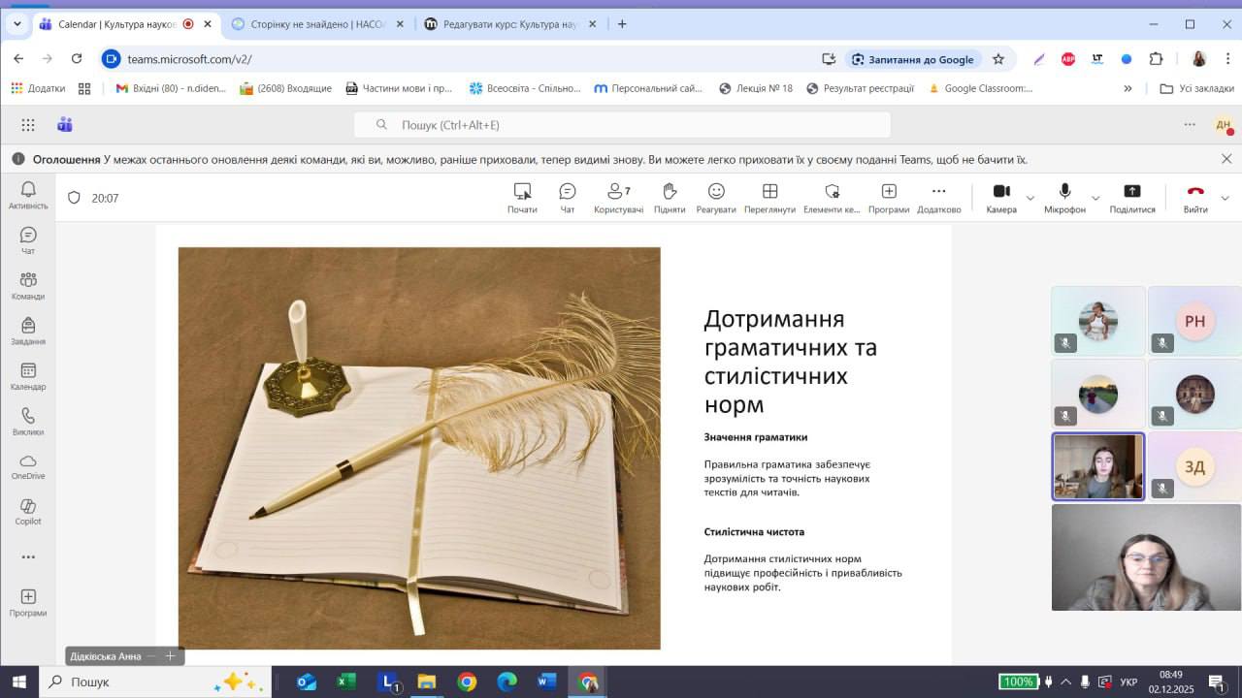Open Календар in Teams sidebar
Screen dimensions: 1242x698
pyautogui.click(x=28, y=376)
